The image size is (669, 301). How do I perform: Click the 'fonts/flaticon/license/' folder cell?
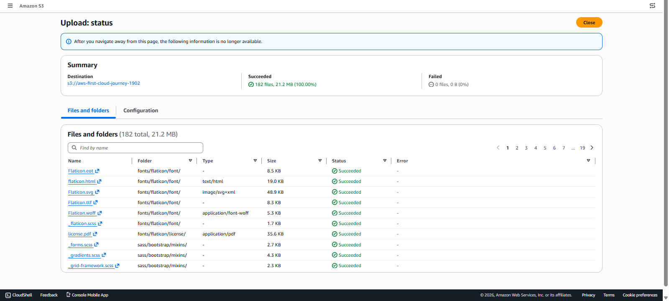pyautogui.click(x=161, y=234)
